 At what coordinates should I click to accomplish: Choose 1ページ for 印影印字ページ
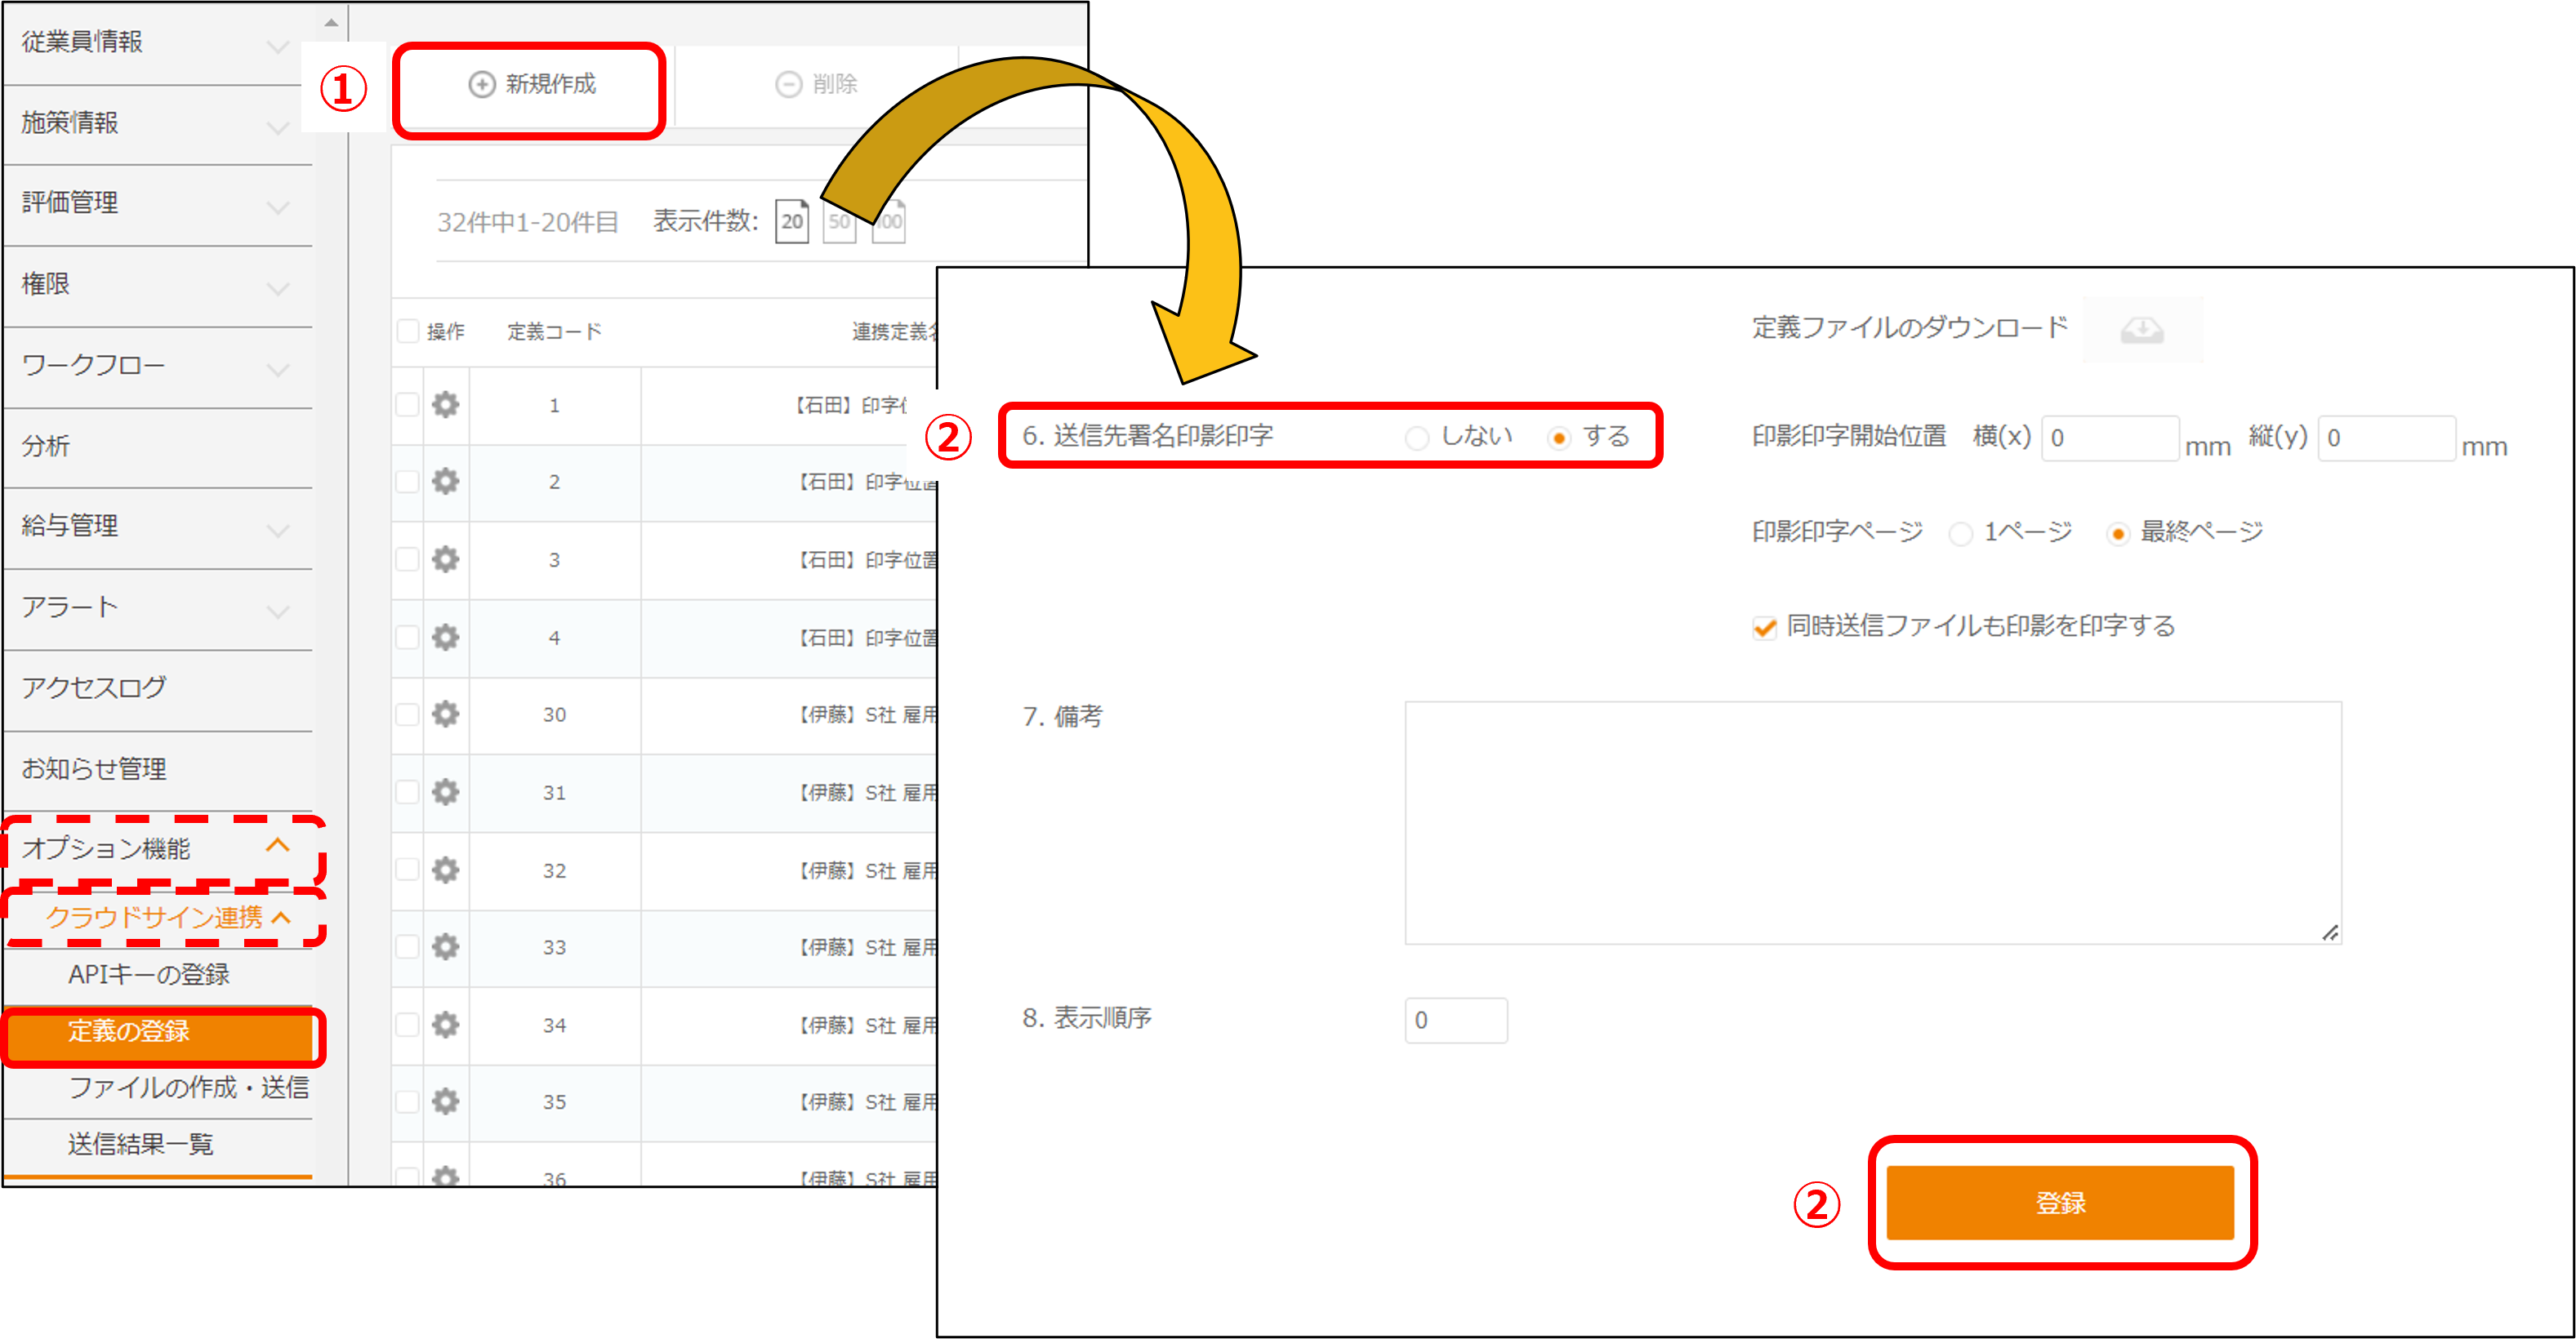pyautogui.click(x=1961, y=534)
